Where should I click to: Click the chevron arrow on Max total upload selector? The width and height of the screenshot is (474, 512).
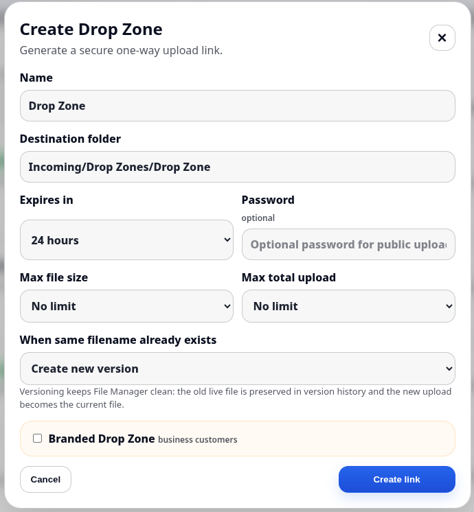pos(449,306)
